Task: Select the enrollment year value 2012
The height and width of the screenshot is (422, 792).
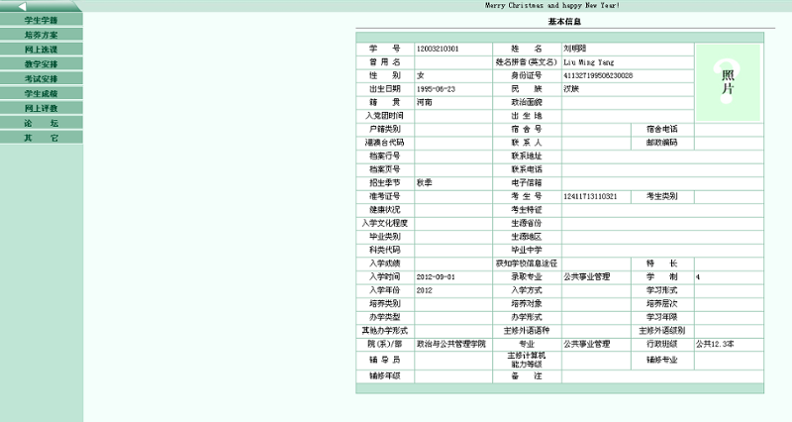Action: pos(425,290)
